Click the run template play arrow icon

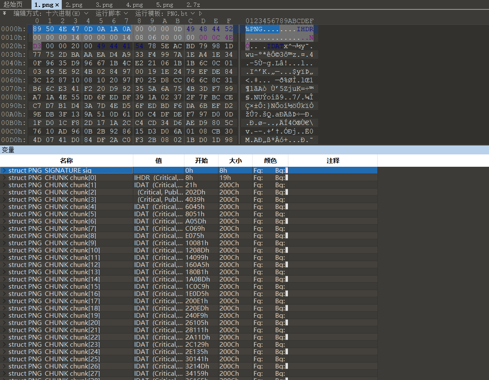pos(201,13)
